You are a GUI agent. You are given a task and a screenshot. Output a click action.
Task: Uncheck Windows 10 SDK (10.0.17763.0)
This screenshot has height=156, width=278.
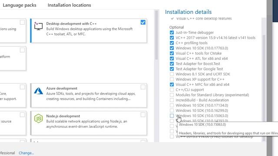172,48
